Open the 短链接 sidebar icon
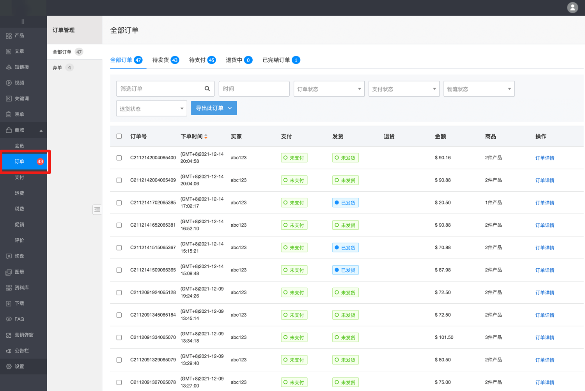The width and height of the screenshot is (585, 391). pyautogui.click(x=9, y=67)
